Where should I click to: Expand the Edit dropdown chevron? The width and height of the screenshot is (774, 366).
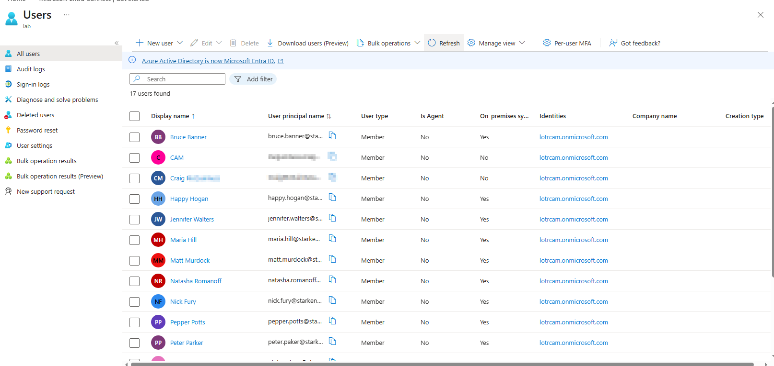pyautogui.click(x=219, y=43)
